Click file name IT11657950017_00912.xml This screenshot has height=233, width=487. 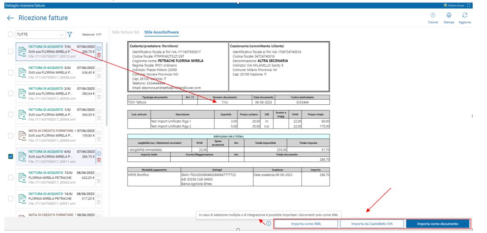pyautogui.click(x=52, y=56)
